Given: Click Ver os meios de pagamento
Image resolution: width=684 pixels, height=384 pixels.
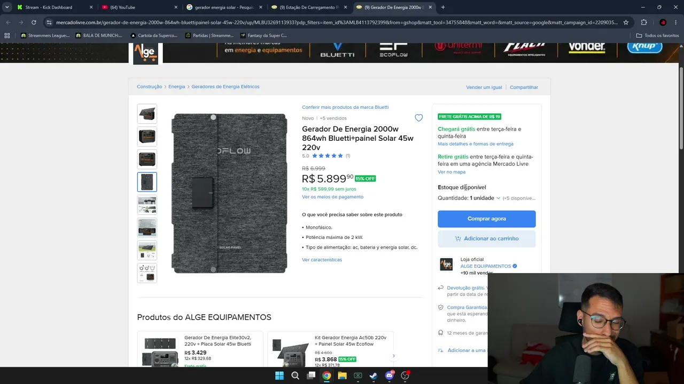Looking at the screenshot, I should coord(332,197).
